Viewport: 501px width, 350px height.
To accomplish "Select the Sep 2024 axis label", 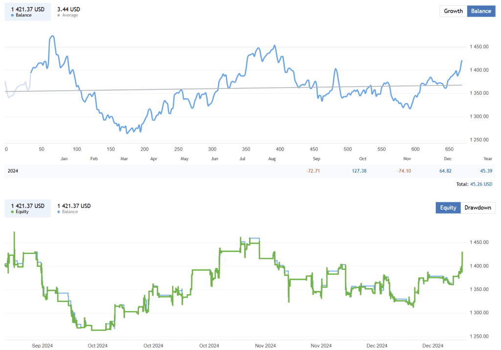I will point(43,346).
